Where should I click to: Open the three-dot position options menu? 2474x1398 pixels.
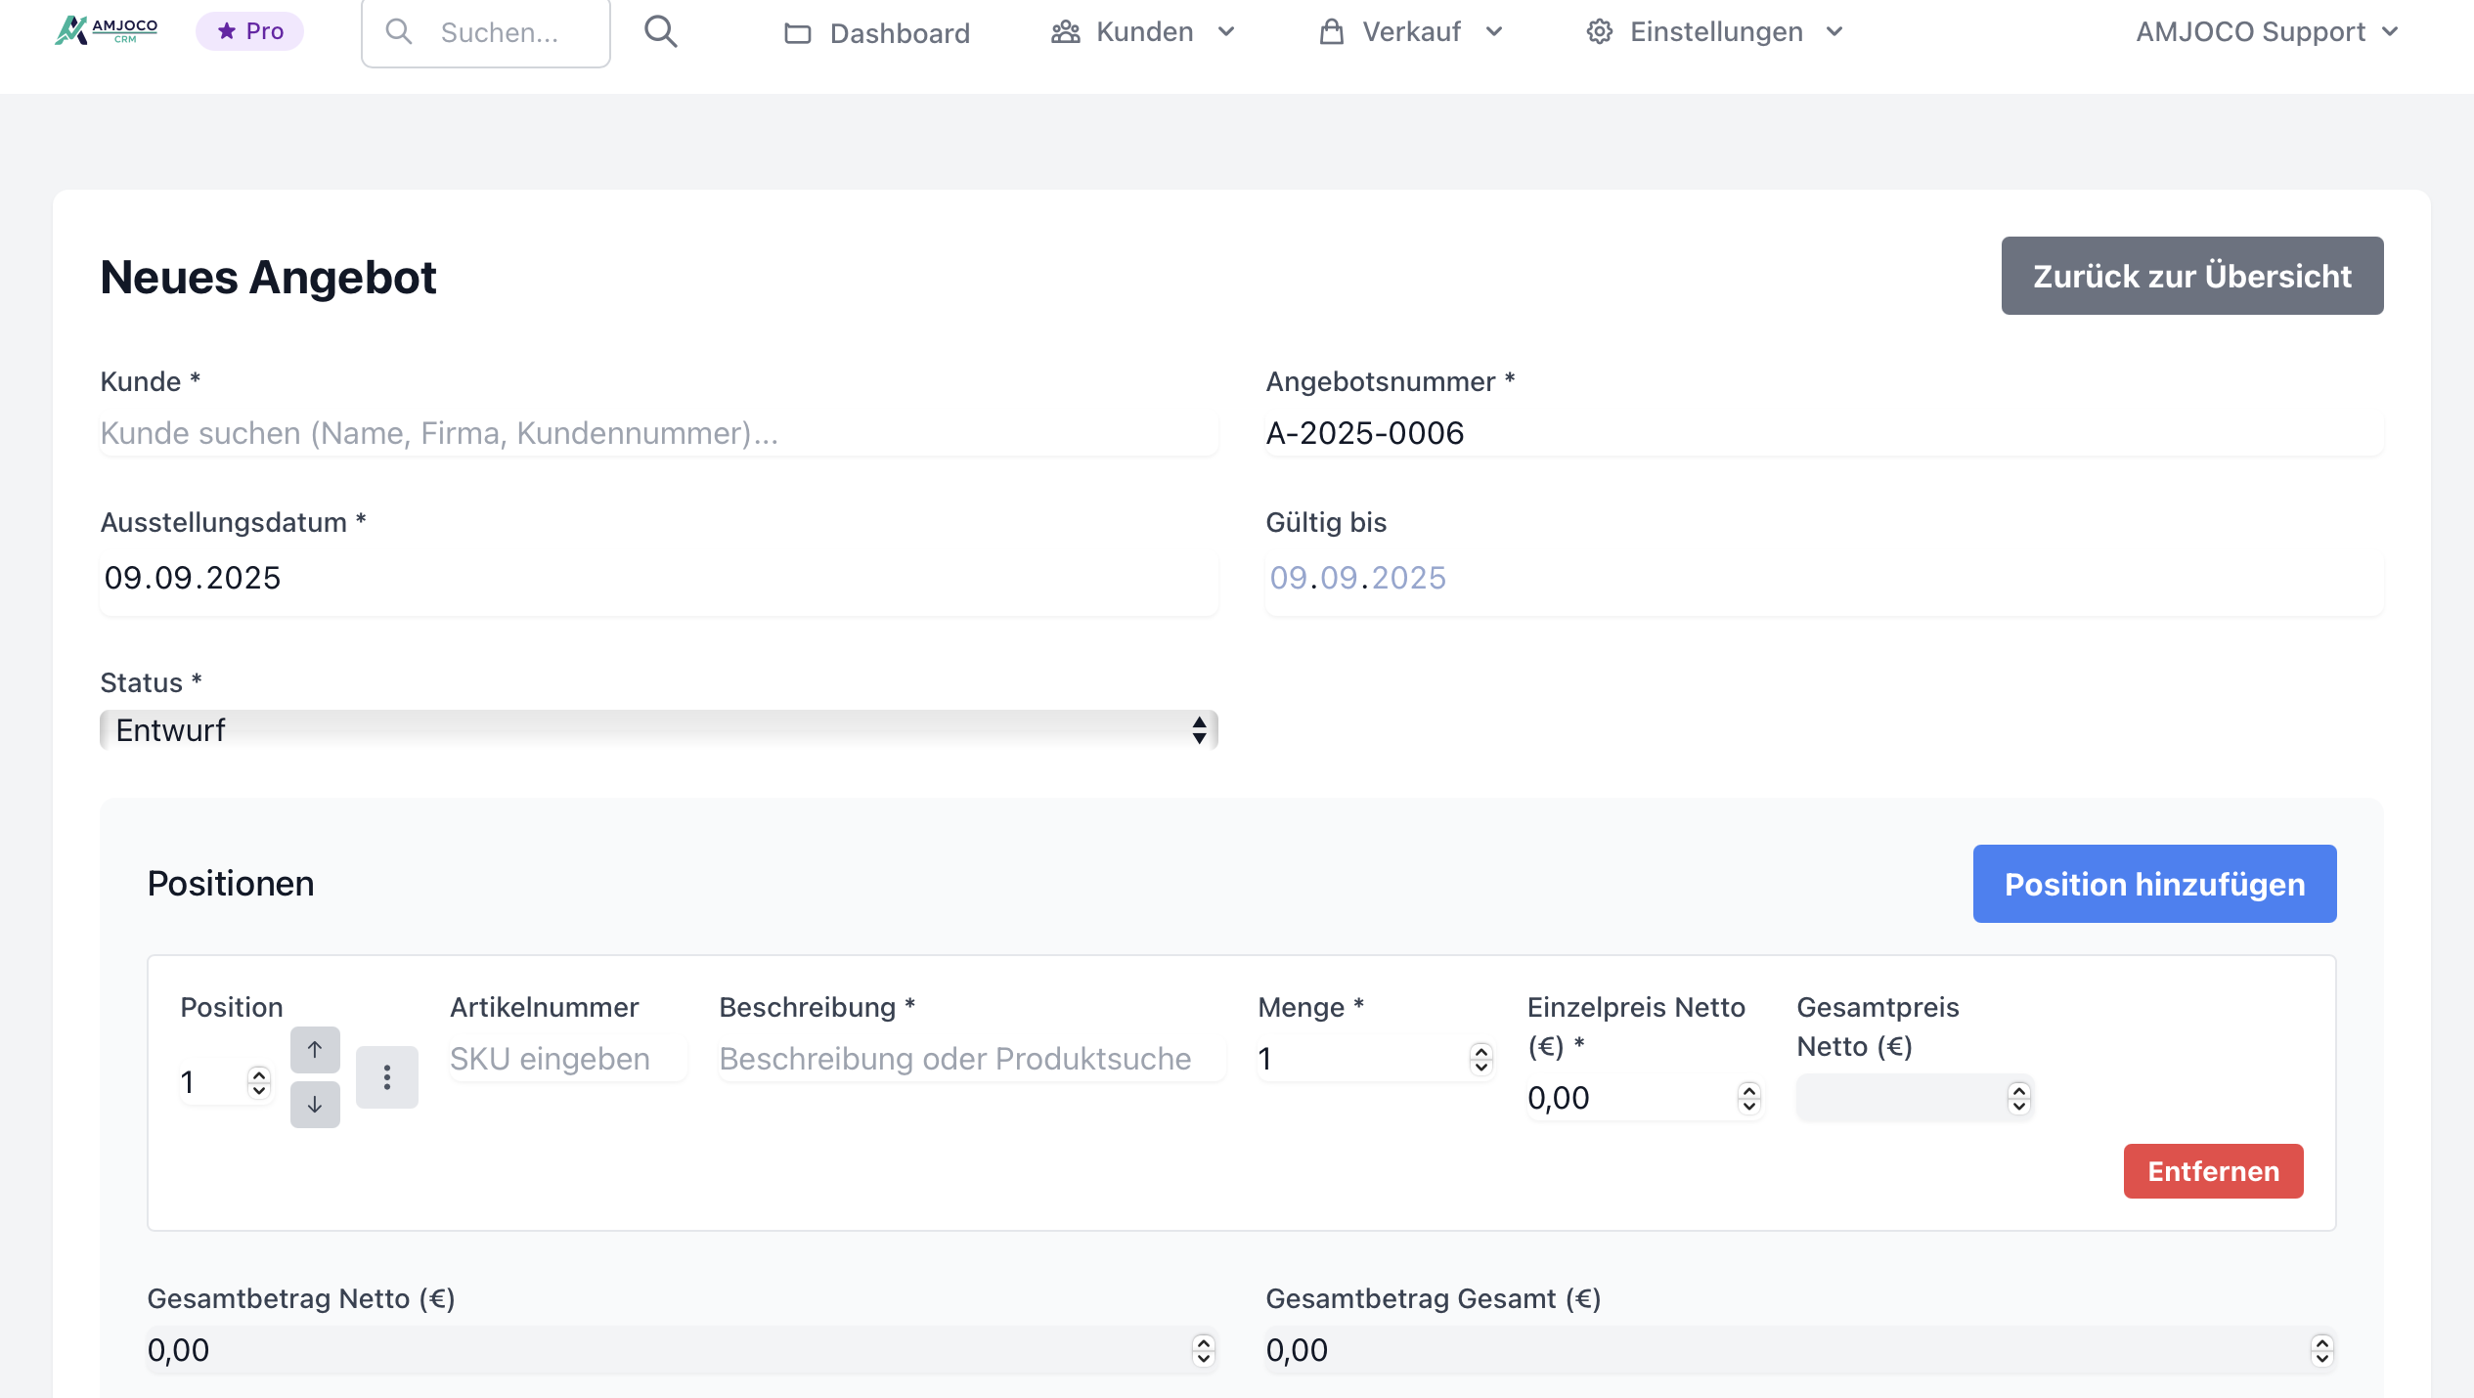coord(387,1077)
